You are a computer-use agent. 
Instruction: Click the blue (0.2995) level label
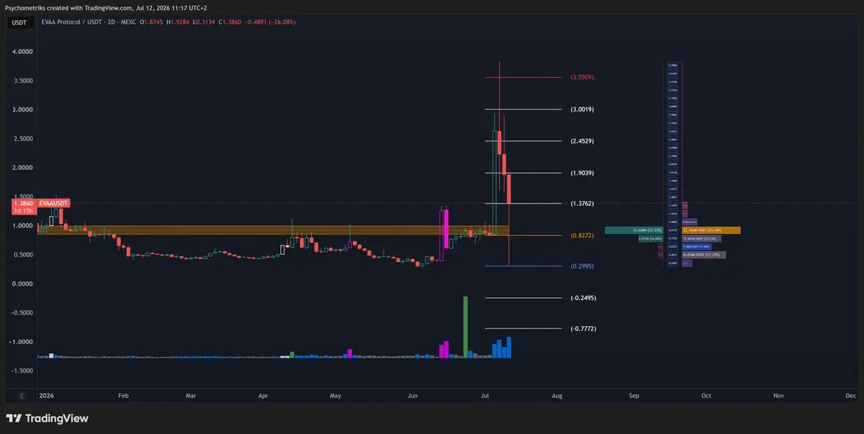coord(582,266)
